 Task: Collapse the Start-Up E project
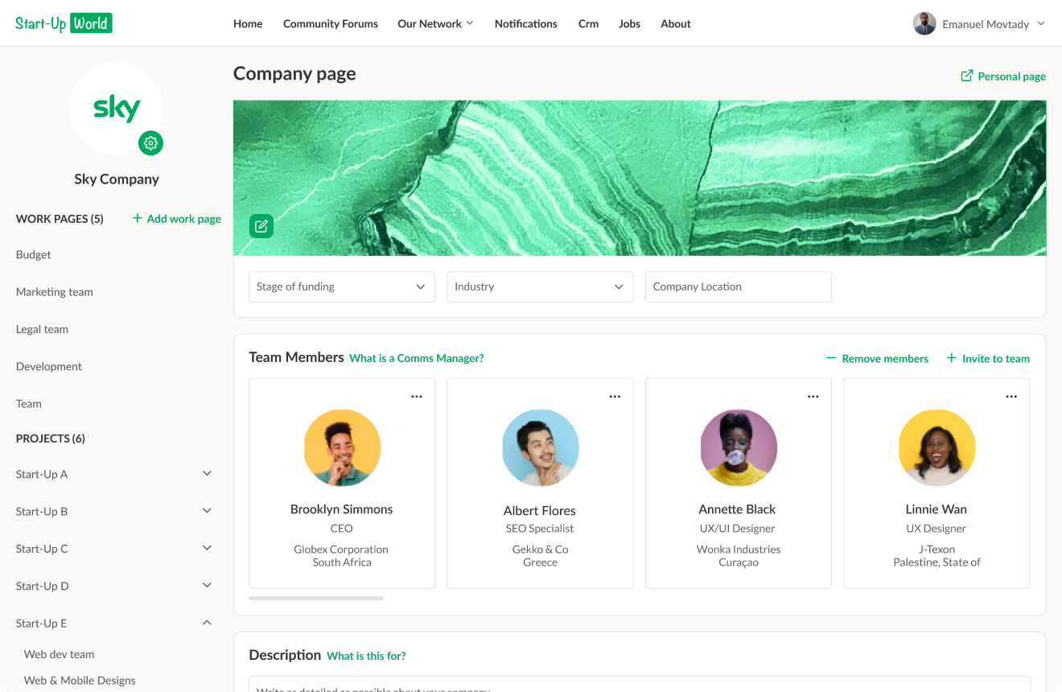coord(207,623)
